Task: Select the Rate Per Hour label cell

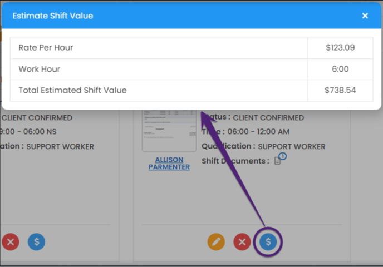Action: tap(46, 48)
